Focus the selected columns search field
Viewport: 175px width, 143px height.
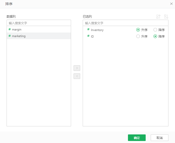tap(125, 23)
